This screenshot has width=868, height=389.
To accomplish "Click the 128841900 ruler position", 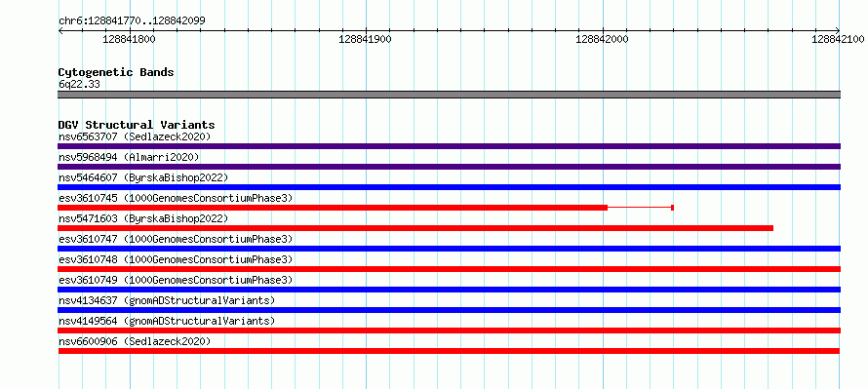I will coord(366,39).
